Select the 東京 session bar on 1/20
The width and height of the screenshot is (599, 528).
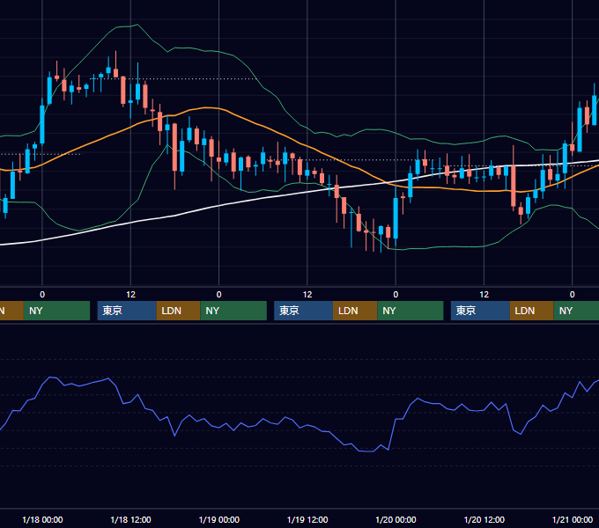coord(480,311)
